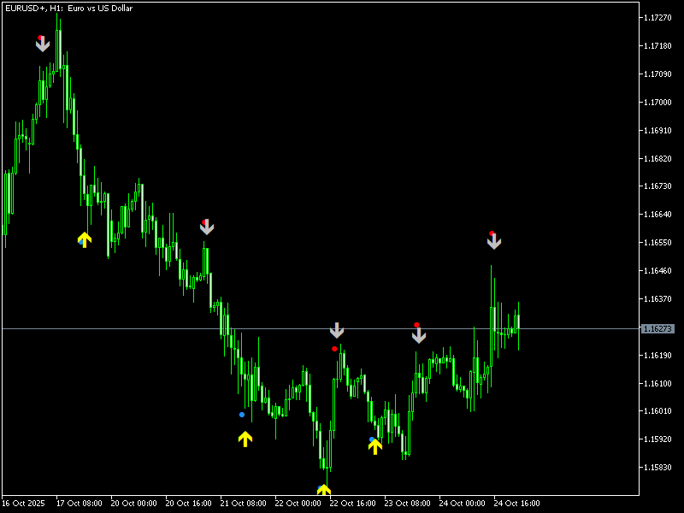The height and width of the screenshot is (513, 684).
Task: Click the 22 Oct 16:00 time label
Action: [352, 504]
